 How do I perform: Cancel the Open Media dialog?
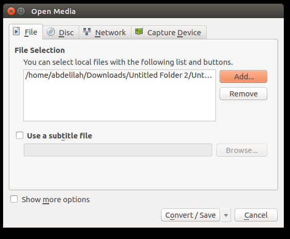[256, 215]
